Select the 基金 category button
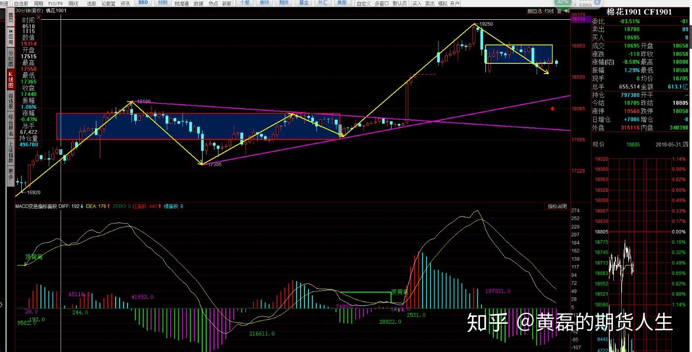This screenshot has width=692, height=352. [303, 3]
